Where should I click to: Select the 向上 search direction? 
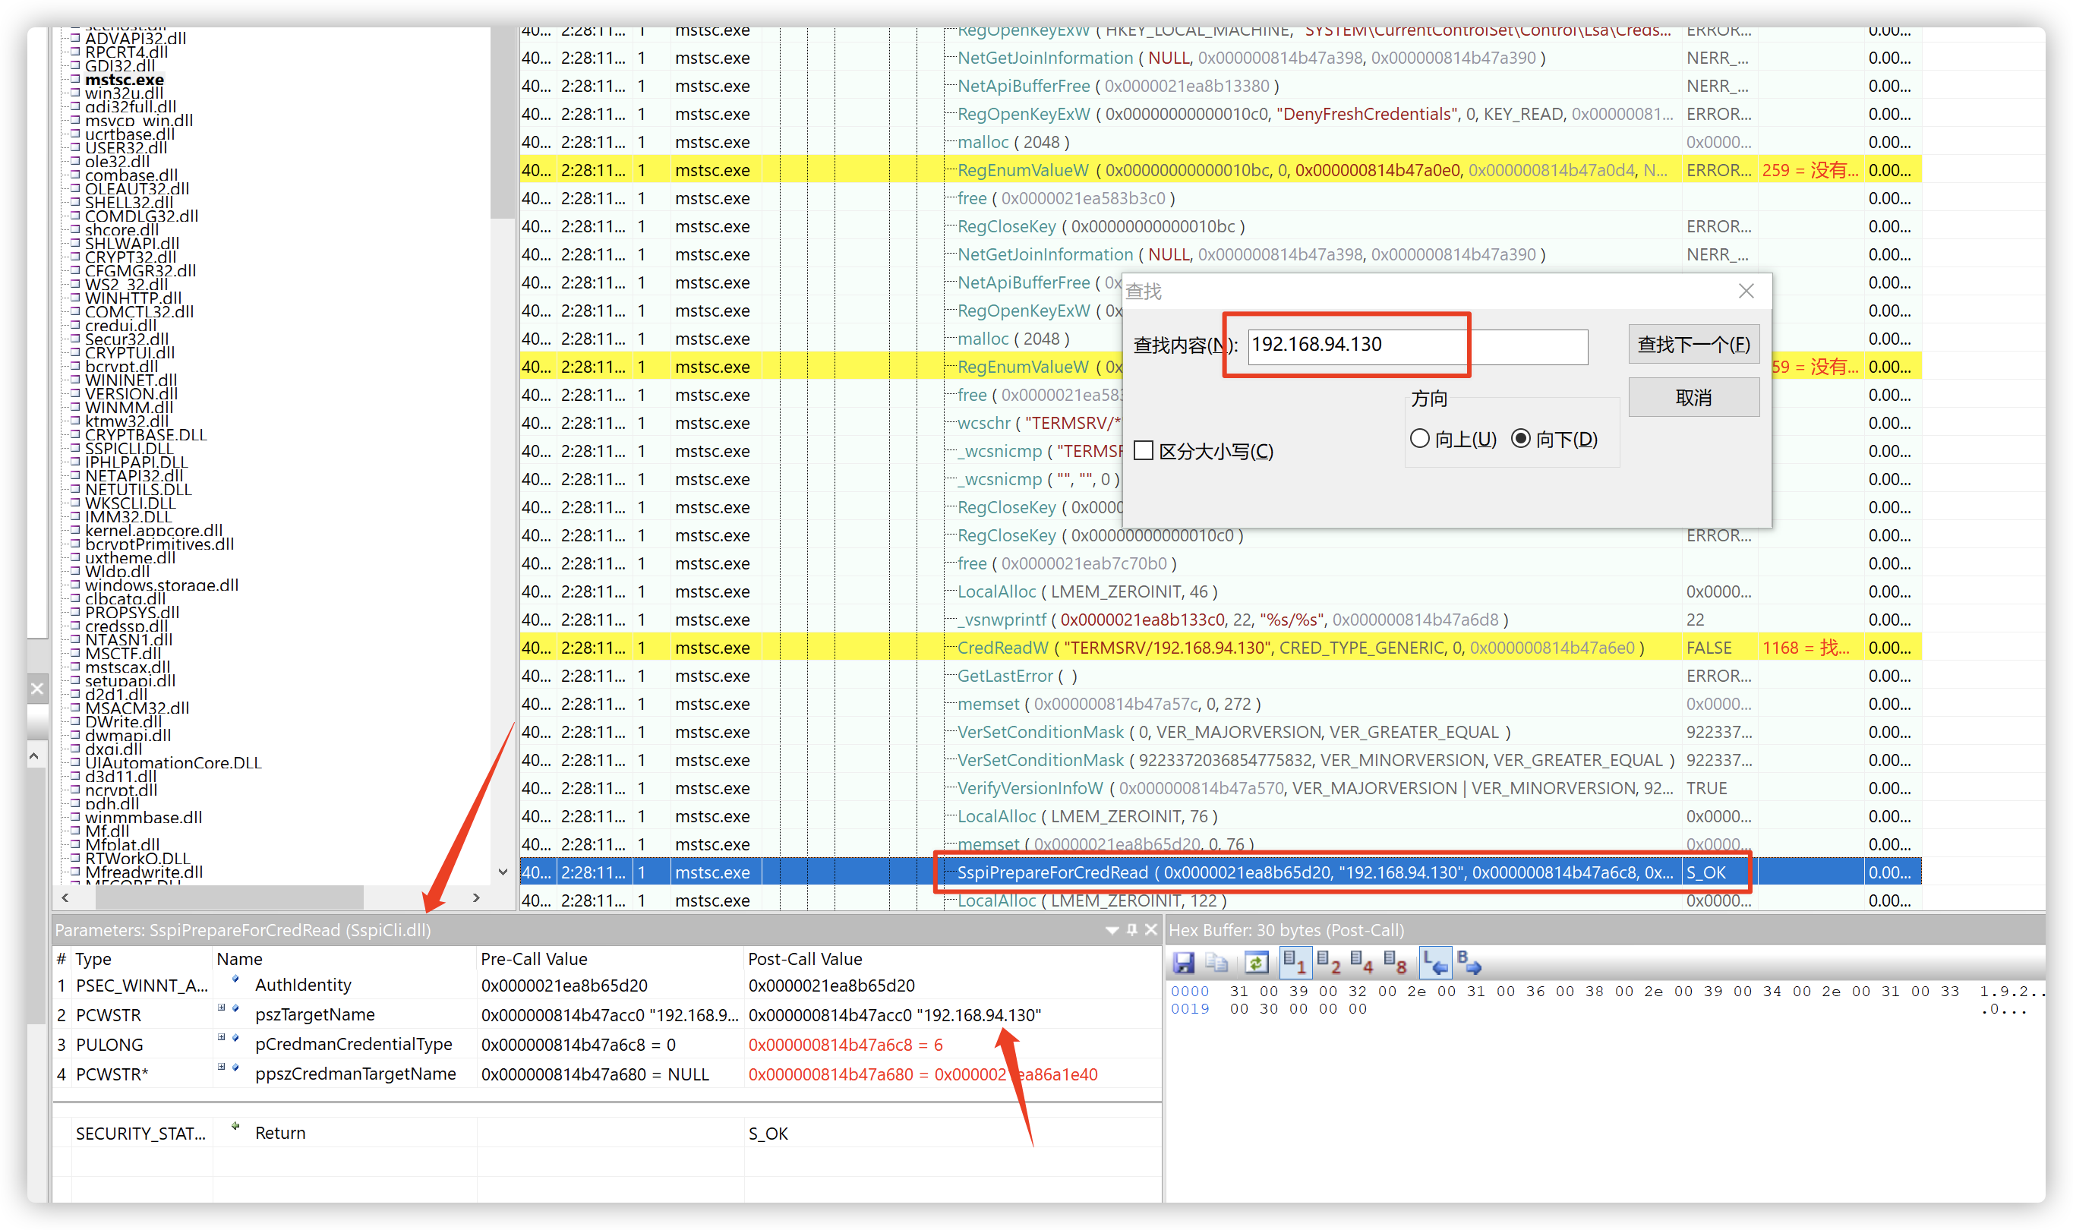[1420, 438]
